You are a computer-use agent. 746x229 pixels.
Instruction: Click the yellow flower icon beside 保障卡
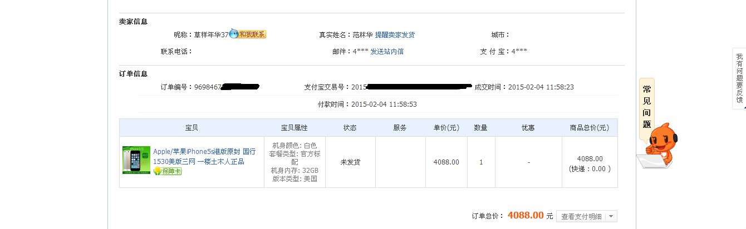click(x=158, y=171)
